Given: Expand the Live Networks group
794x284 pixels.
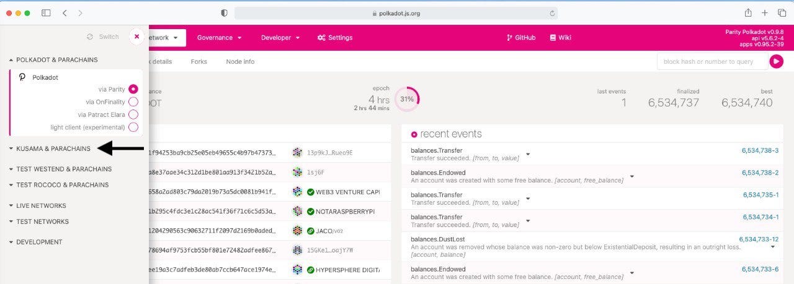Looking at the screenshot, I should click(37, 205).
